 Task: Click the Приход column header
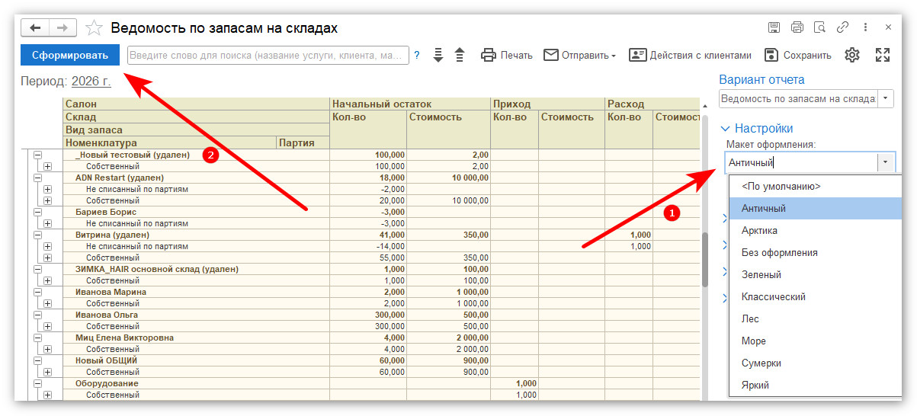click(x=547, y=104)
